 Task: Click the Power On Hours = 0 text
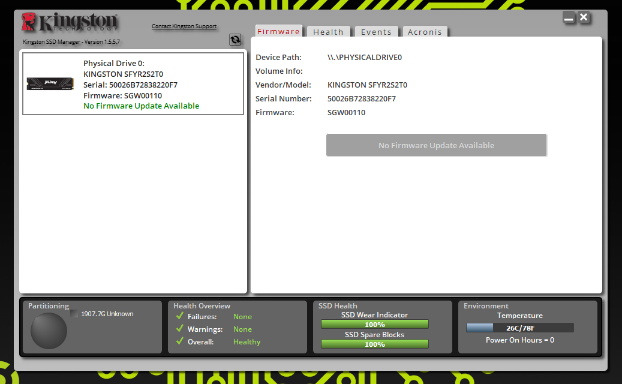(x=520, y=340)
